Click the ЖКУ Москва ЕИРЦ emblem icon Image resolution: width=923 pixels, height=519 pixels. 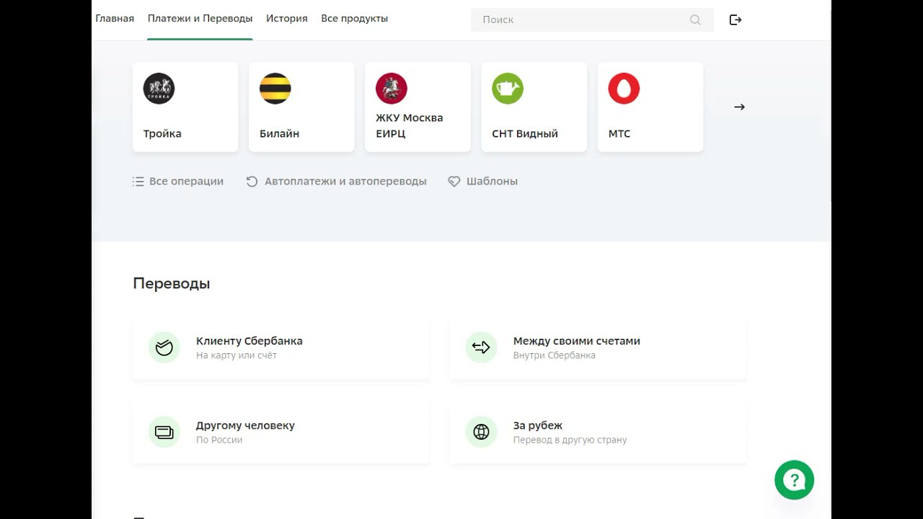[391, 89]
